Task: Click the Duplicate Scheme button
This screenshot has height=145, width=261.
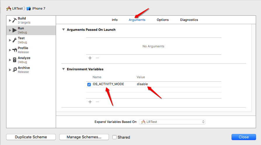Action: (31, 137)
